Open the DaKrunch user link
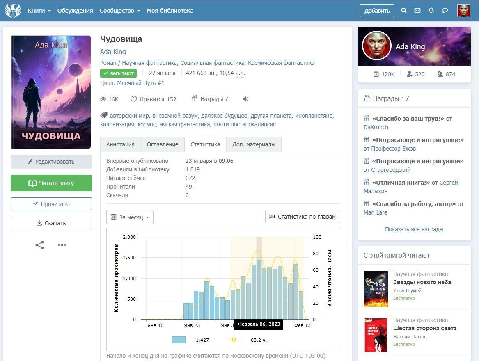Viewport: 479px width, 361px height. (376, 127)
